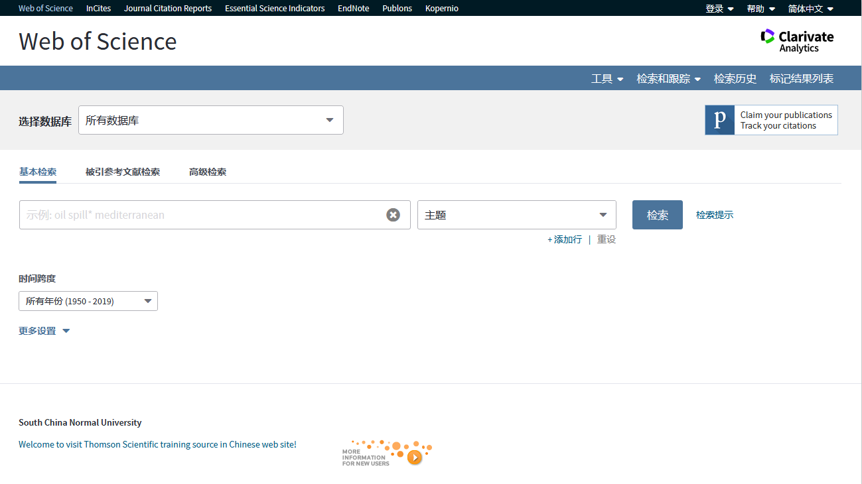Open 标记结果列表

click(x=802, y=78)
